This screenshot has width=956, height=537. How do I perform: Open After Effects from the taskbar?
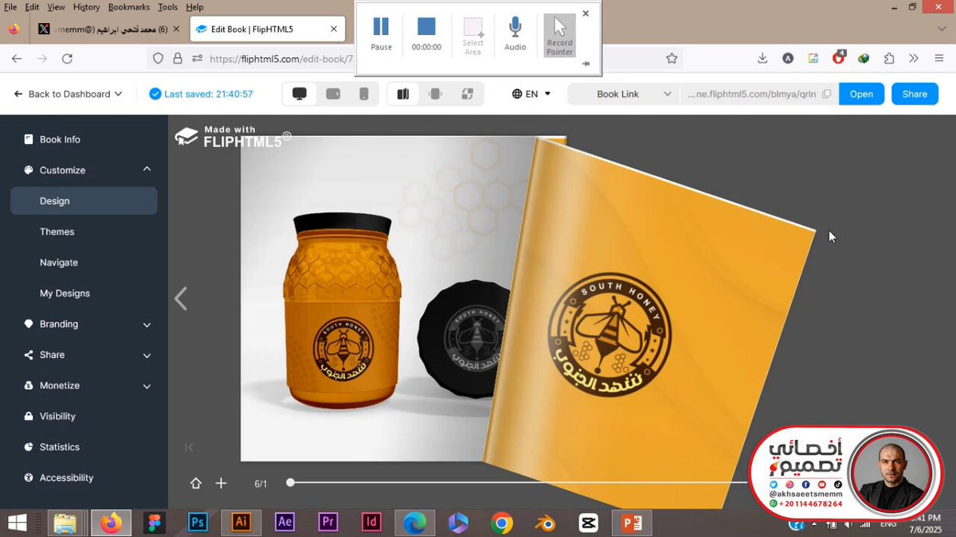284,523
